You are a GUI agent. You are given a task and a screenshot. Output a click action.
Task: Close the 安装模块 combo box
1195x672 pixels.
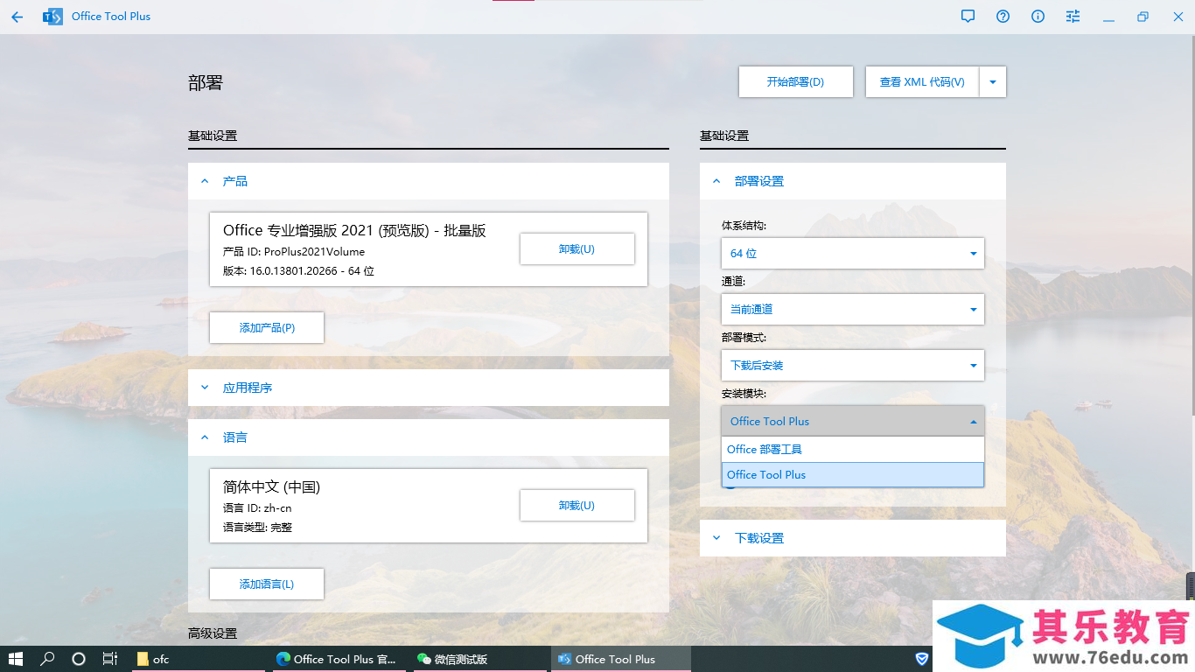tap(853, 421)
